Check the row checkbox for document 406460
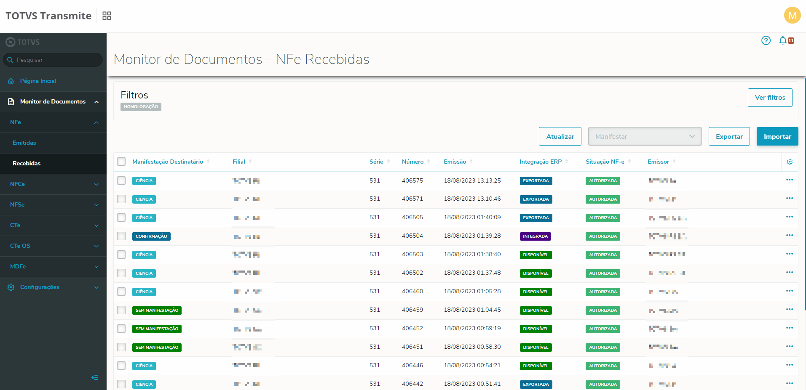Image resolution: width=806 pixels, height=390 pixels. click(121, 292)
